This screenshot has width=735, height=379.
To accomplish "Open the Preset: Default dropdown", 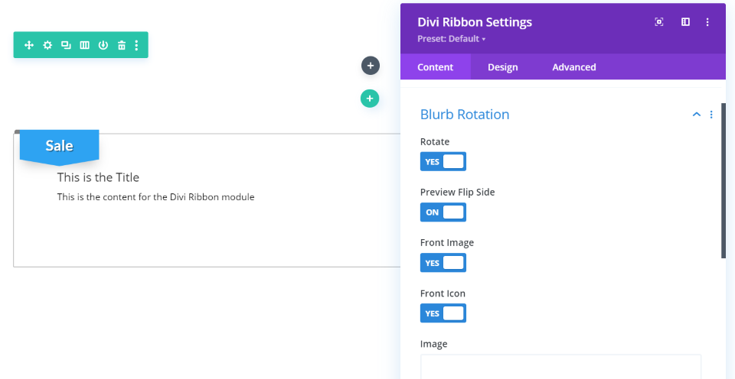I will click(452, 39).
